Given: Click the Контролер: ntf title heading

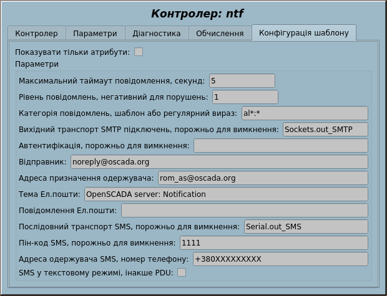Looking at the screenshot, I should tap(193, 13).
